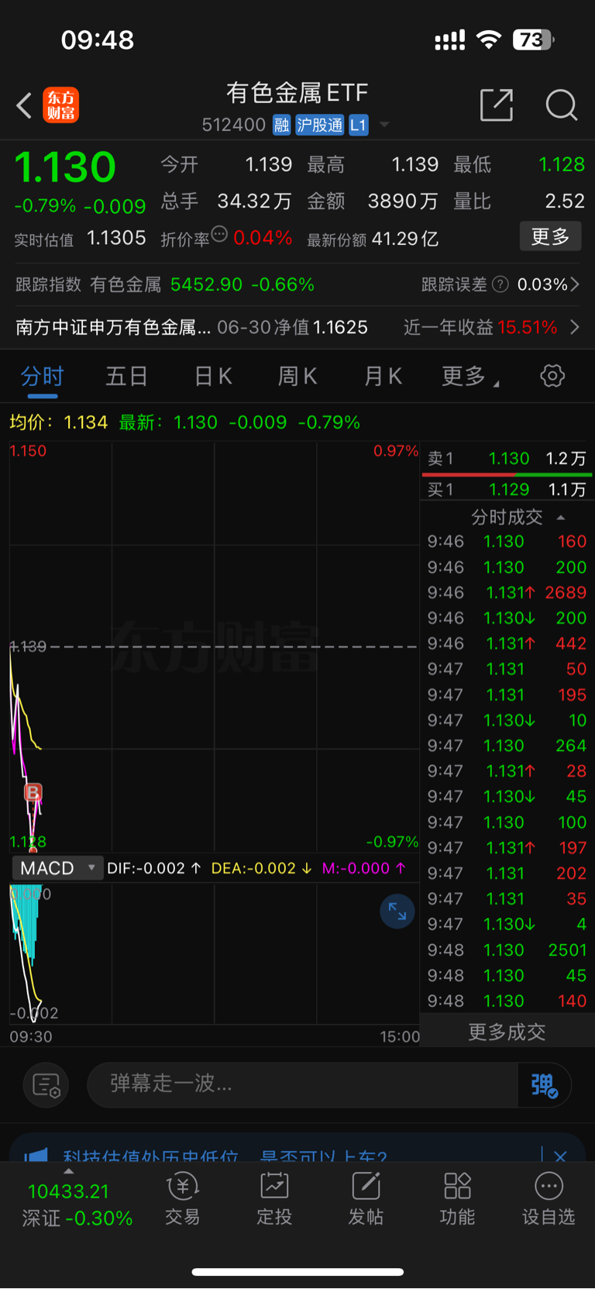595x1289 pixels.
Task: Tap the banner text 科技估值处历史低位
Action: [x=150, y=1156]
